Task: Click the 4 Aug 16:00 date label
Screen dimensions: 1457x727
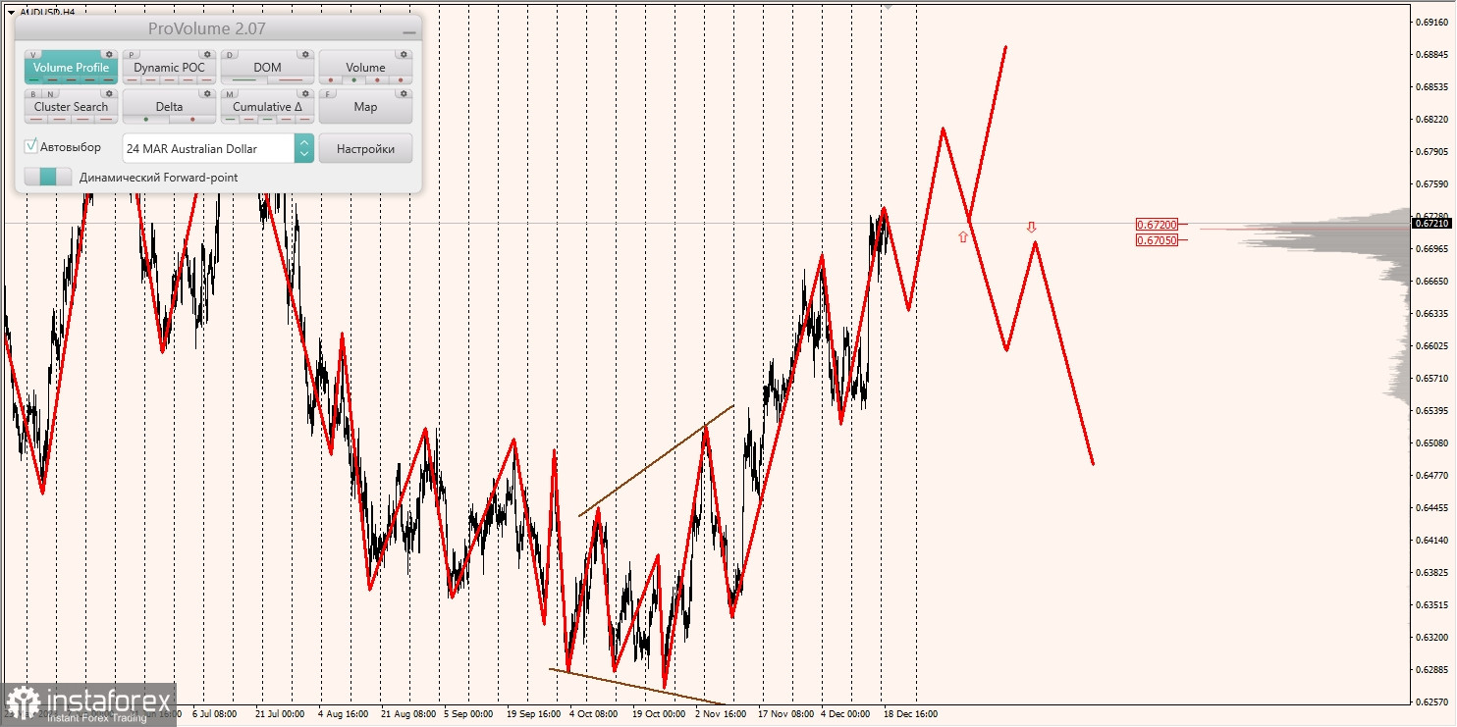Action: click(x=343, y=714)
